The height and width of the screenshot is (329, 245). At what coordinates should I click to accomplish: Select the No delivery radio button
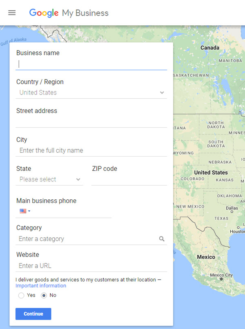[44, 296]
